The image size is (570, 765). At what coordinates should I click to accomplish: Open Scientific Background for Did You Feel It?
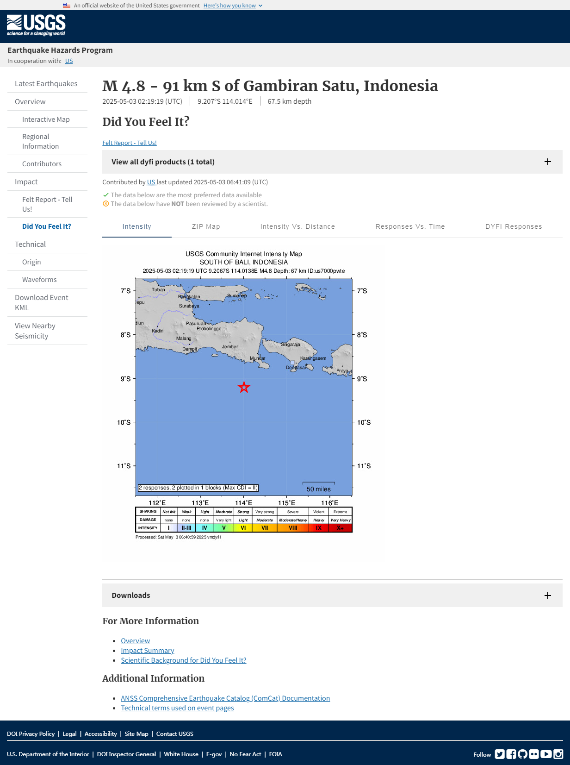coord(184,660)
